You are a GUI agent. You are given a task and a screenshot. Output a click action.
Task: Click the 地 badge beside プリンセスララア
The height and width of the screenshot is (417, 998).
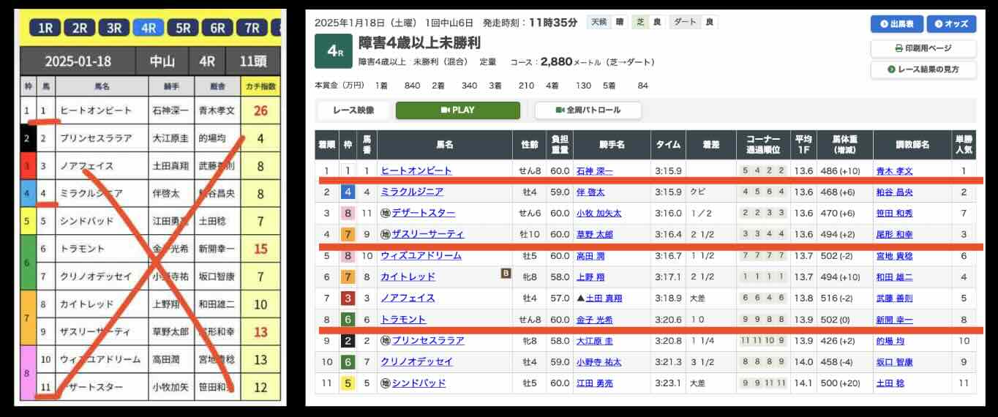[385, 340]
